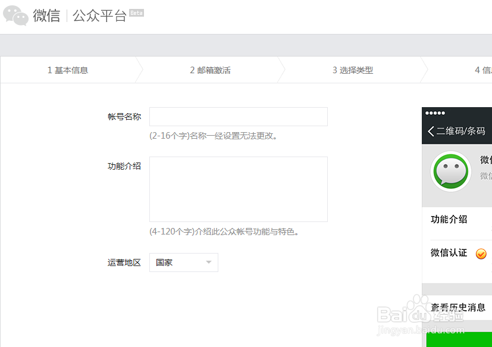
Task: Select step 2 邮箱激活 tab
Action: tap(210, 70)
